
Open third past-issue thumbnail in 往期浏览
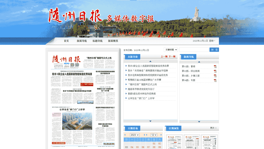click(209, 142)
